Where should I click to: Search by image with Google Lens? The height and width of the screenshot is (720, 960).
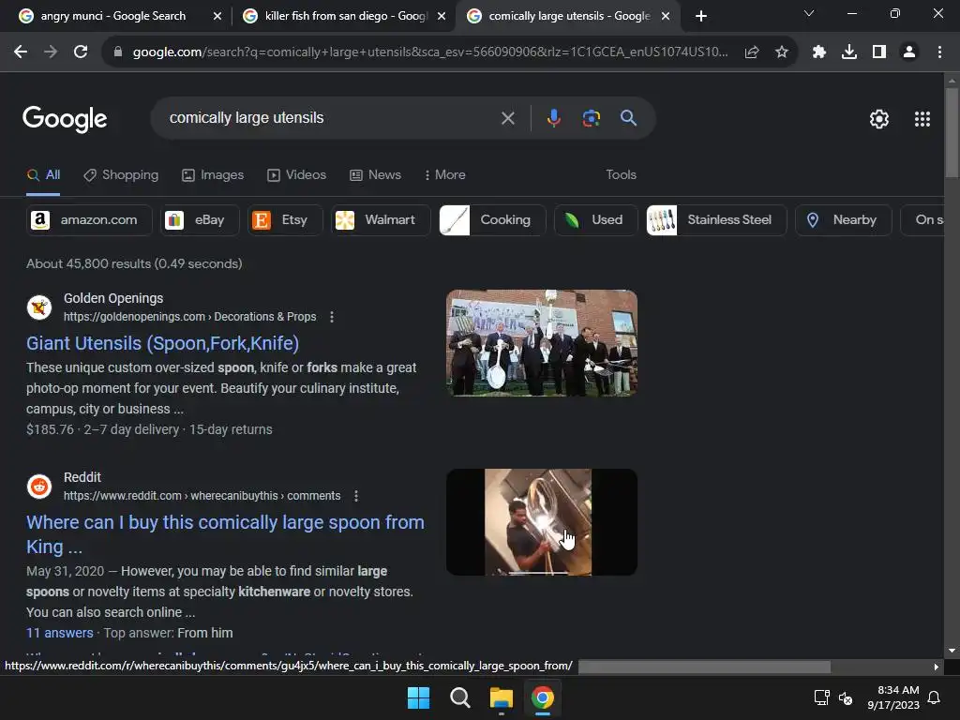(x=592, y=118)
